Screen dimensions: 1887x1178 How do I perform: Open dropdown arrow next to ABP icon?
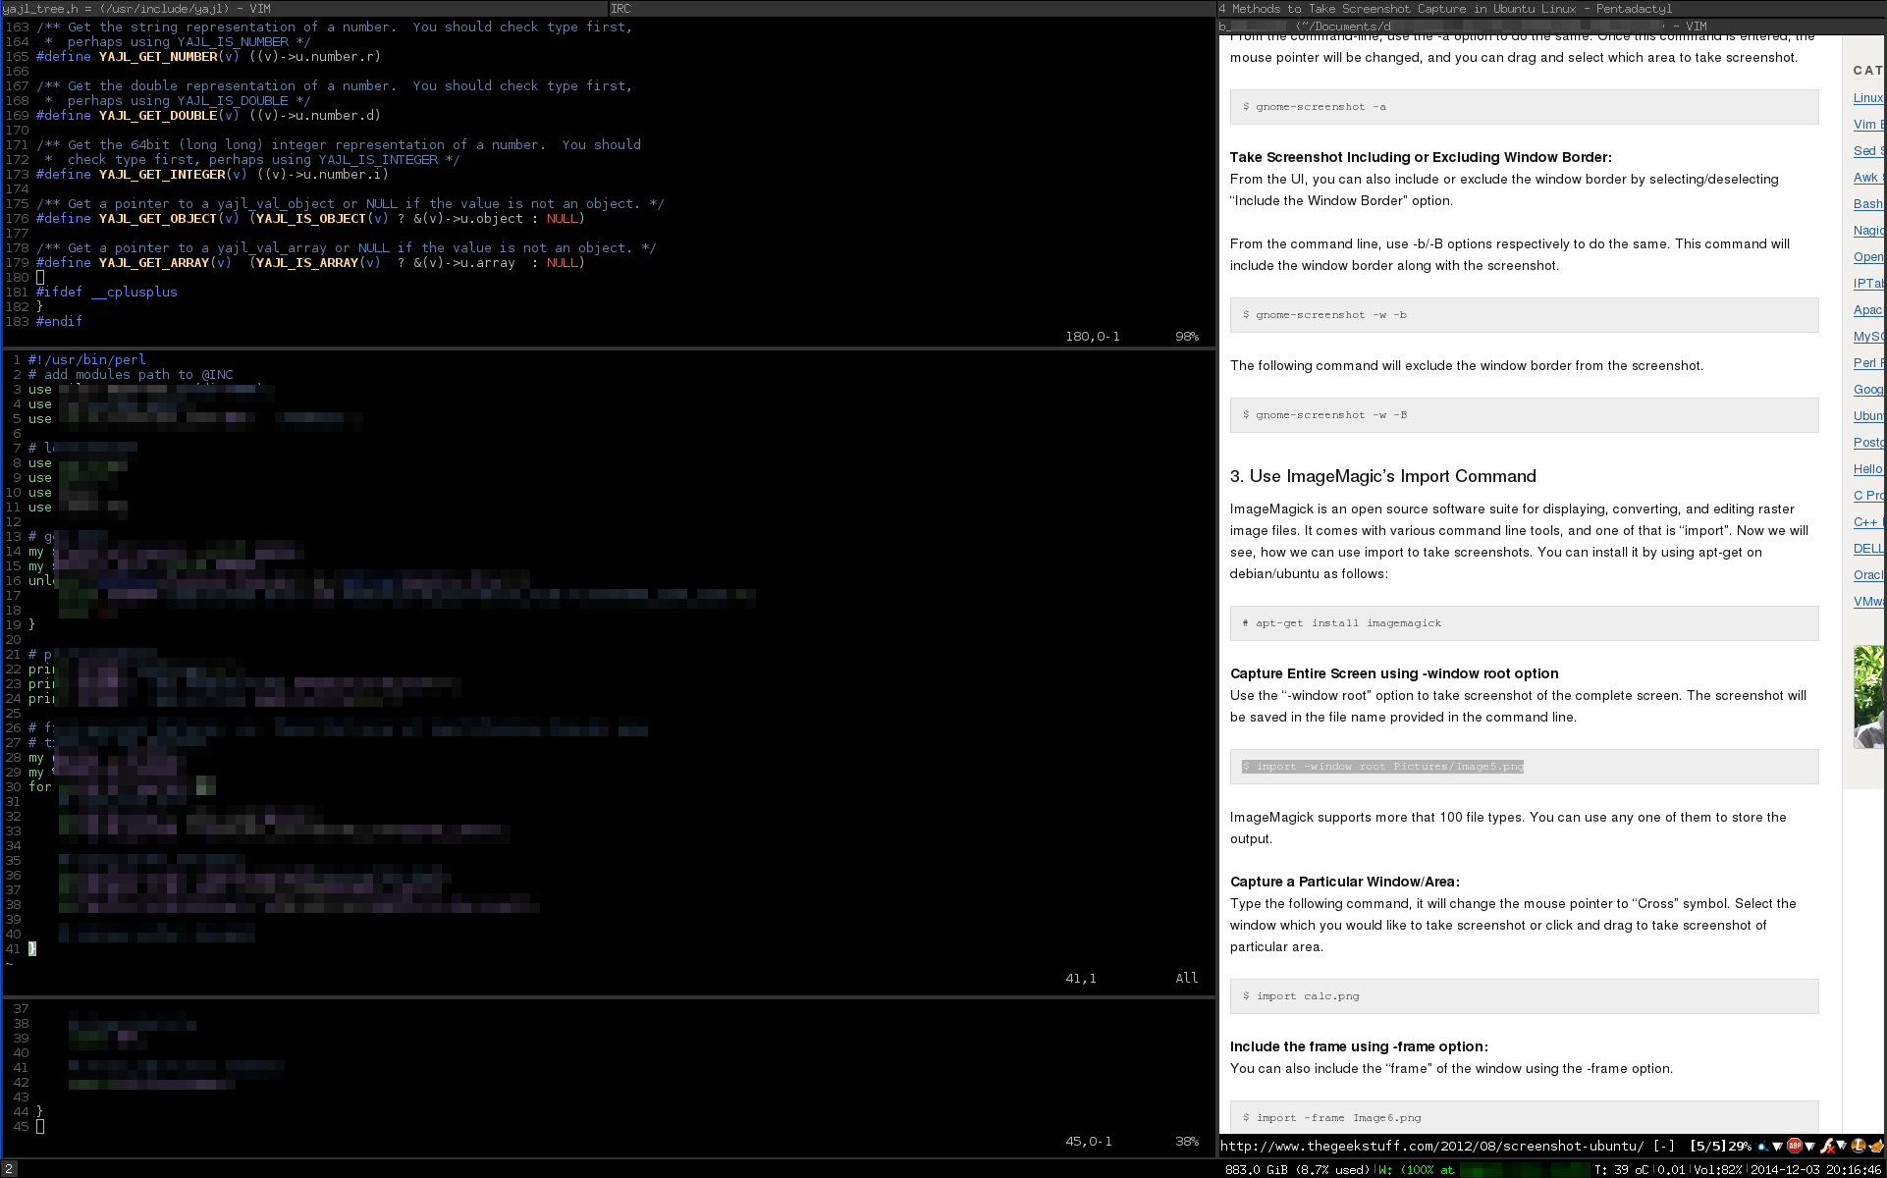tap(1809, 1147)
